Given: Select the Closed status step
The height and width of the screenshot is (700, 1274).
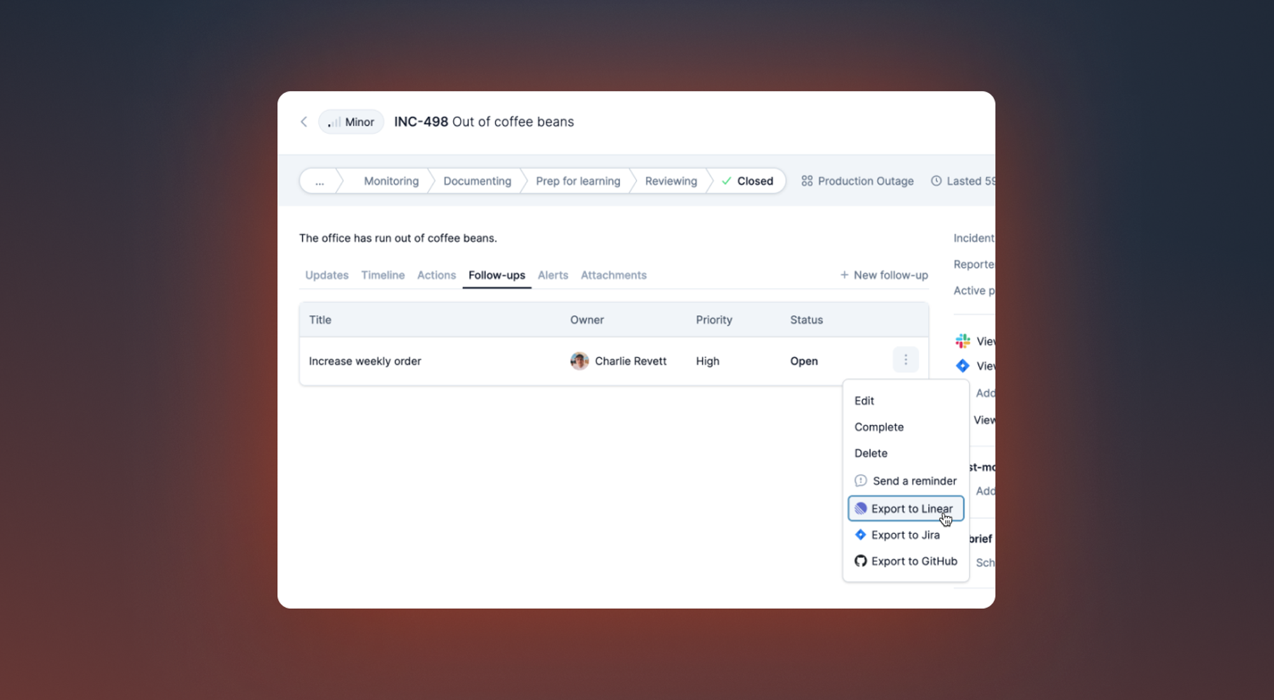Looking at the screenshot, I should pyautogui.click(x=748, y=181).
